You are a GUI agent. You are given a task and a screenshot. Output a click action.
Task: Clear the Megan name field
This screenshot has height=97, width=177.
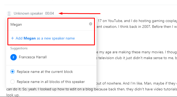pyautogui.click(x=91, y=24)
